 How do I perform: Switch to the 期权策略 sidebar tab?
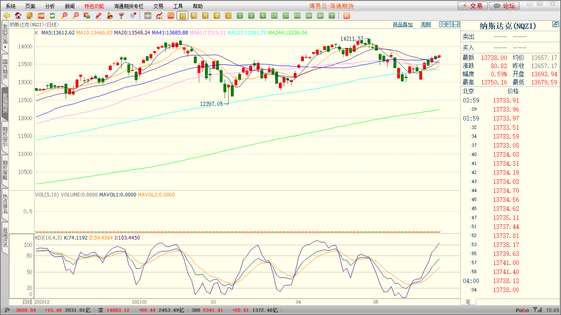5,171
